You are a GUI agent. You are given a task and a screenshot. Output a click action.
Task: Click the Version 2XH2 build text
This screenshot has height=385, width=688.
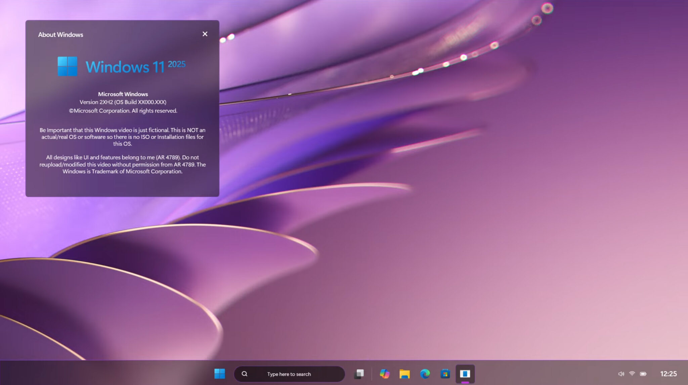coord(123,102)
